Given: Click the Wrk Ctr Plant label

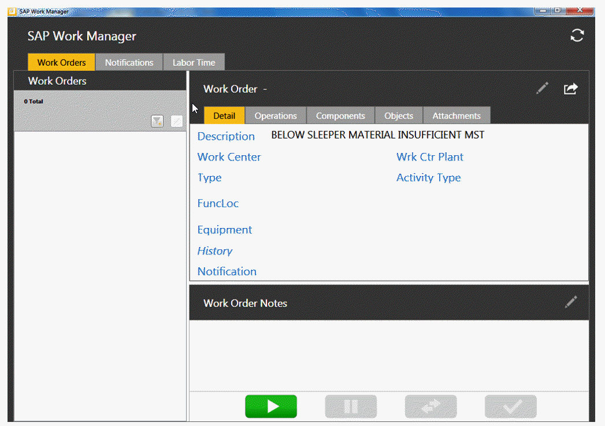Looking at the screenshot, I should [430, 157].
